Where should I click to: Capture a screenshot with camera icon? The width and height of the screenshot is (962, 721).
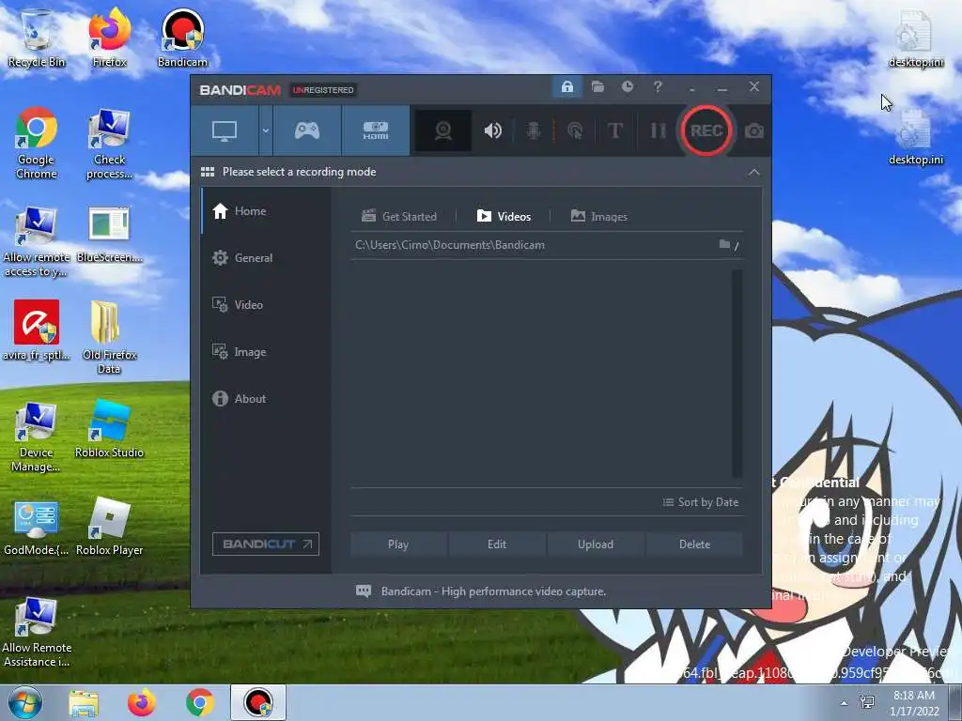click(x=754, y=130)
